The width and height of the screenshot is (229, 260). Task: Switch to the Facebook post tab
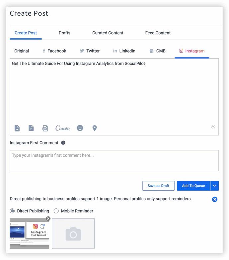[x=54, y=51]
